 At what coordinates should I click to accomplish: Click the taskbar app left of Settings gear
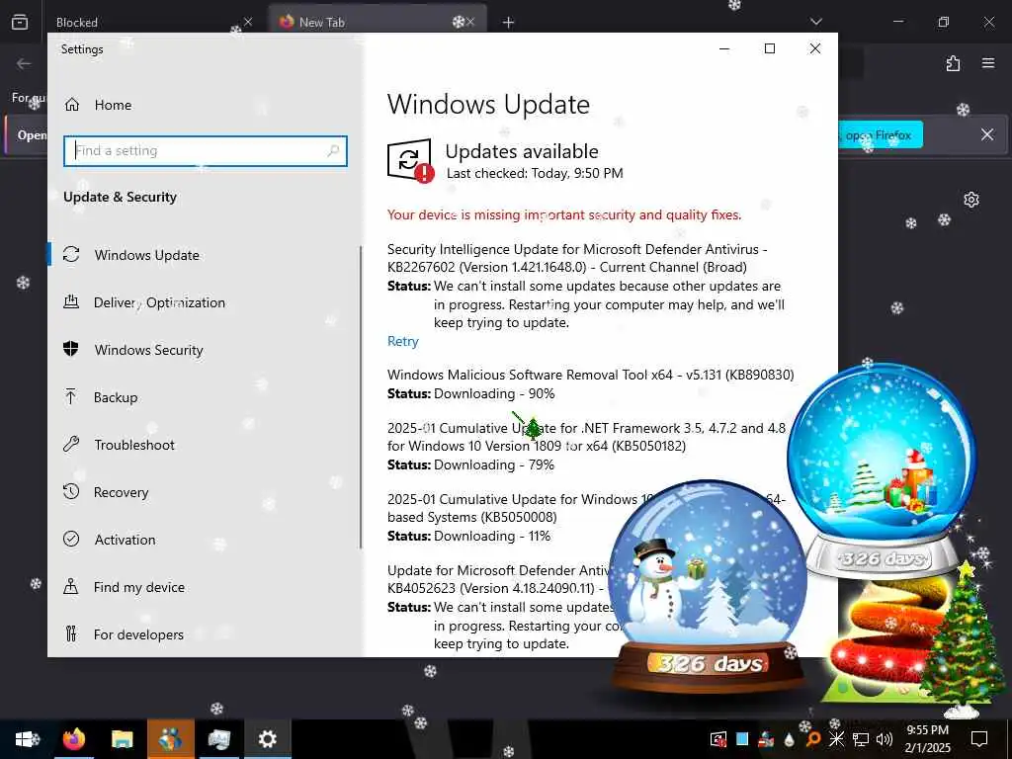point(218,739)
